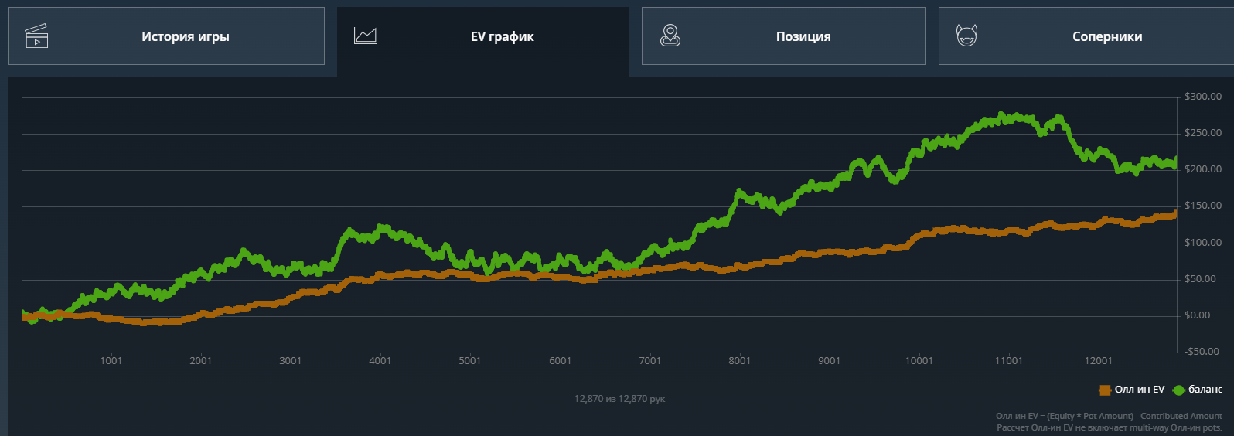Image resolution: width=1234 pixels, height=436 pixels.
Task: Click the map pin position icon
Action: pos(670,36)
